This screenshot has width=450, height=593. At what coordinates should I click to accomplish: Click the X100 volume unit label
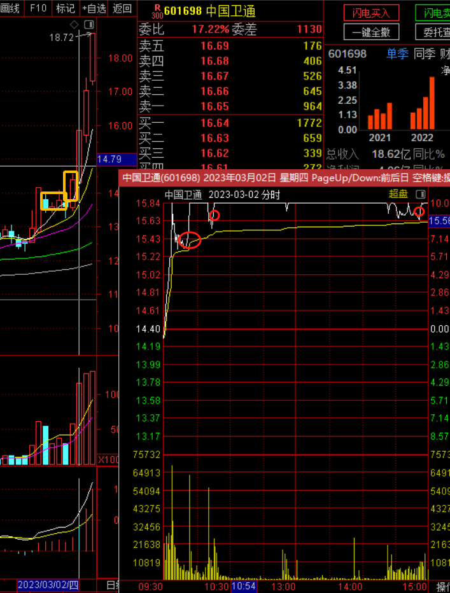109,460
